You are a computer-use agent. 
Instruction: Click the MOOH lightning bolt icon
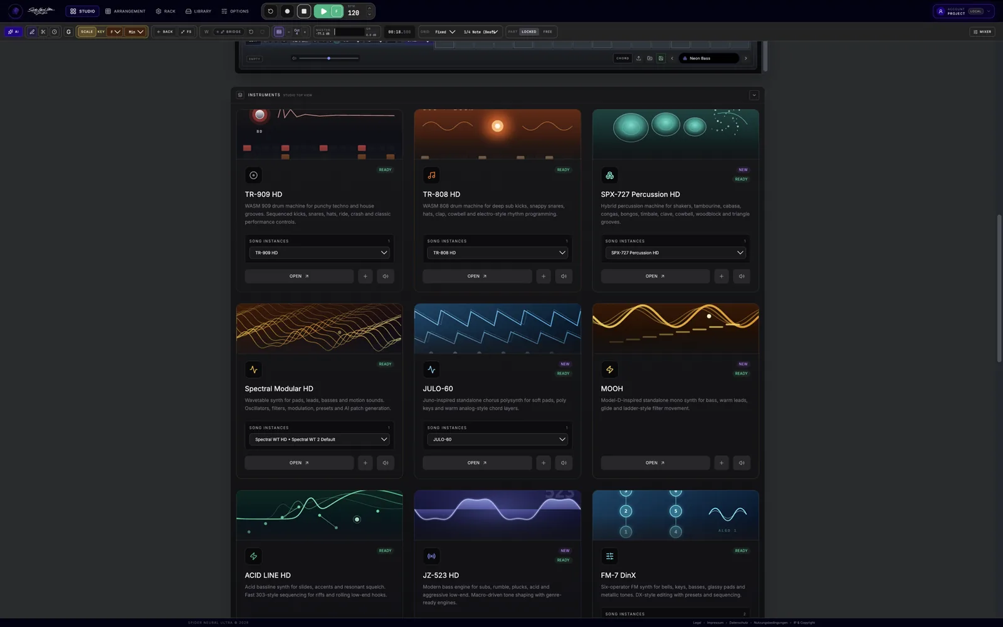(609, 370)
